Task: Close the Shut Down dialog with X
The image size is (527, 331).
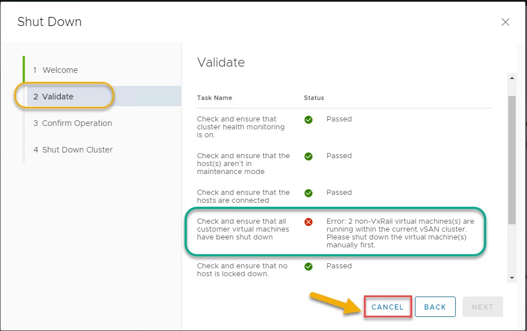Action: pos(505,22)
